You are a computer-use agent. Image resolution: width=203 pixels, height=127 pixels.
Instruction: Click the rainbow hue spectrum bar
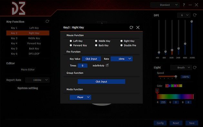pos(175,97)
